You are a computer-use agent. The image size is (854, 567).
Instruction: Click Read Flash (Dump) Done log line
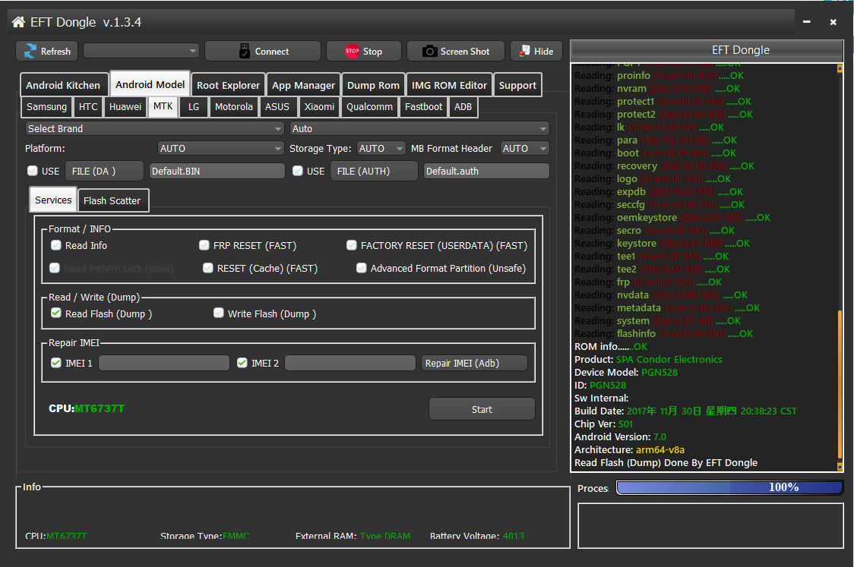point(666,463)
